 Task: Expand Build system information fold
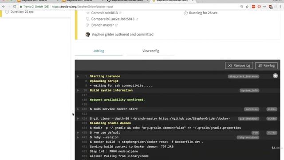coord(78,90)
